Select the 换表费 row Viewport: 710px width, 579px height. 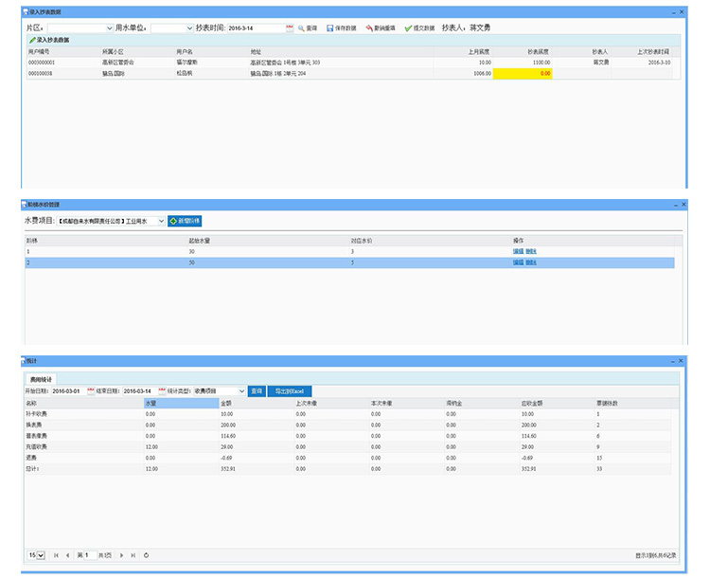pos(347,425)
